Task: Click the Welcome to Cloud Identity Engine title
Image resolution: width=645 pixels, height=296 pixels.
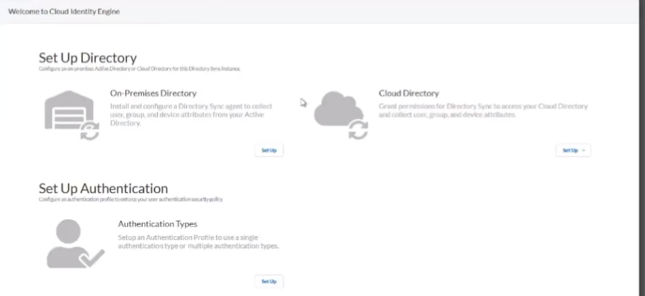Action: pos(64,11)
